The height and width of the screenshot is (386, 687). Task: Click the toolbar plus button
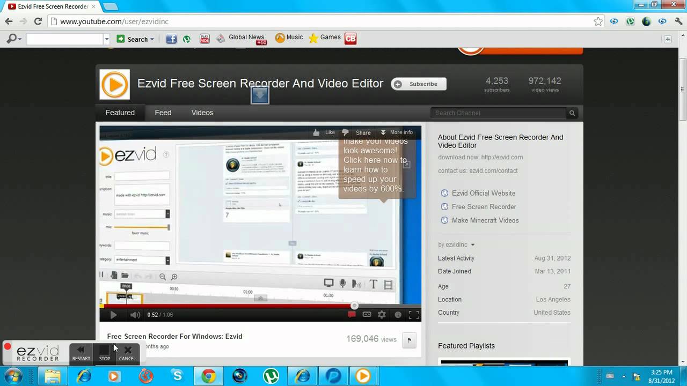pyautogui.click(x=668, y=39)
